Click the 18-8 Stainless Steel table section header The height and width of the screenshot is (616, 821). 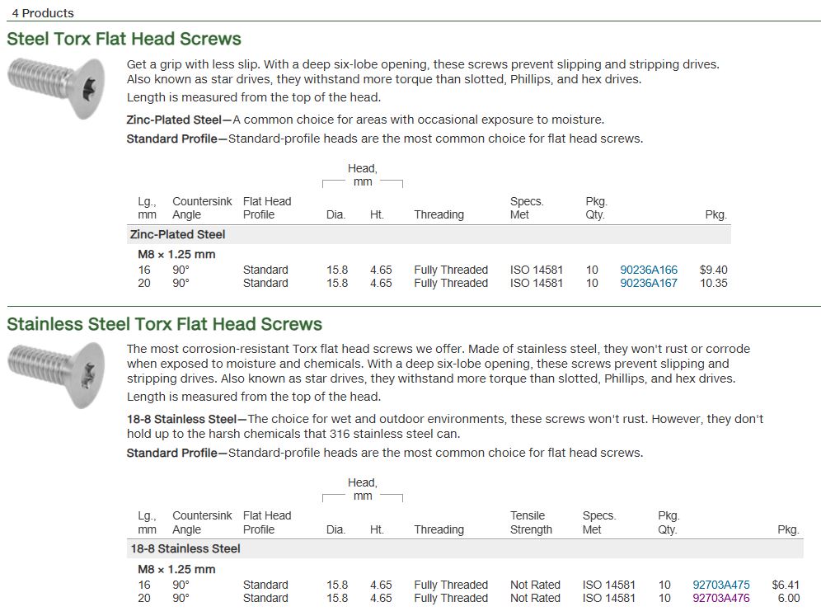(x=185, y=548)
